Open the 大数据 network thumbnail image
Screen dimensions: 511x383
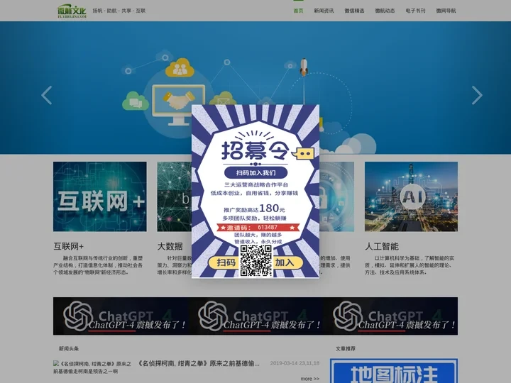[174, 196]
